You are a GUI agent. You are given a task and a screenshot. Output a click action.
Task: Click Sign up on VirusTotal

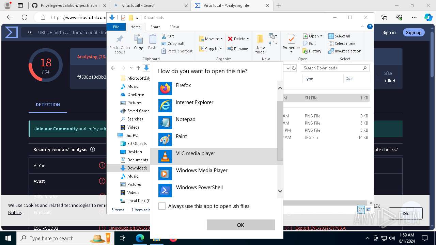tap(414, 32)
